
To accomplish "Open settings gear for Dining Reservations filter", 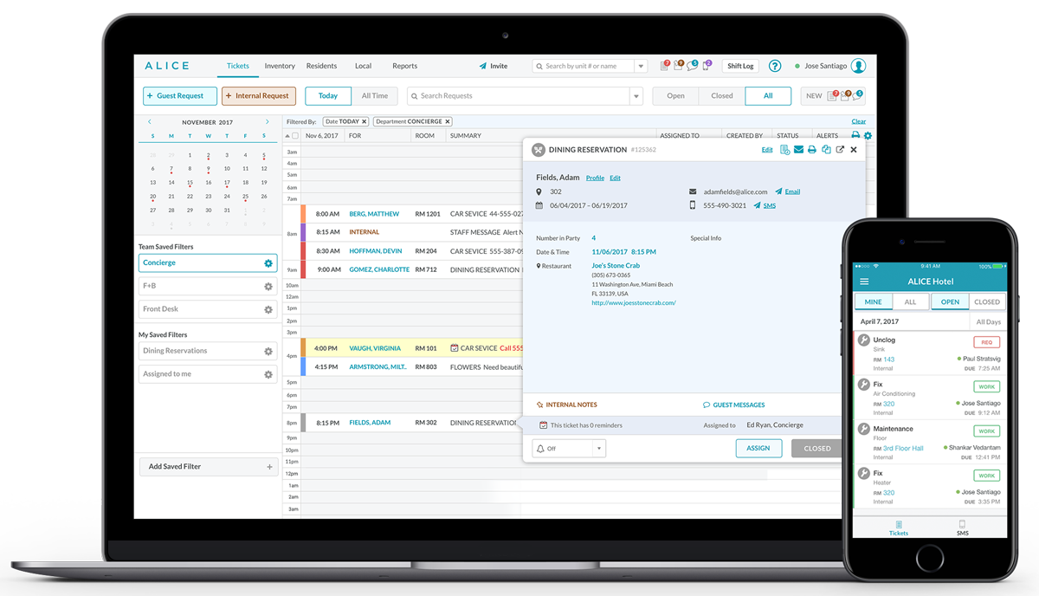I will click(268, 352).
